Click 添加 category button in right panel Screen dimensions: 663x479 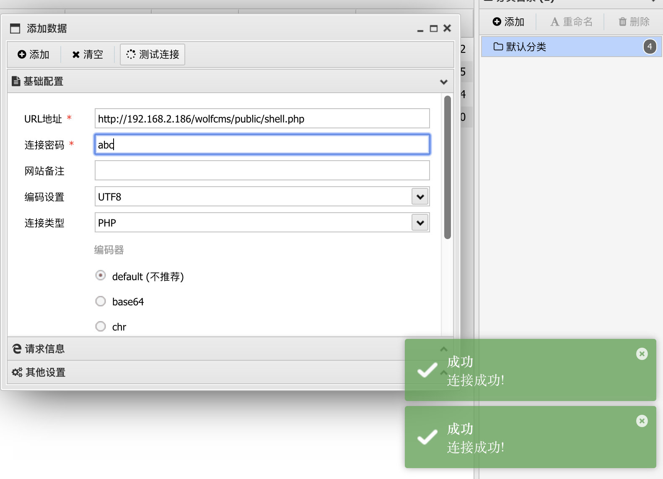point(508,22)
